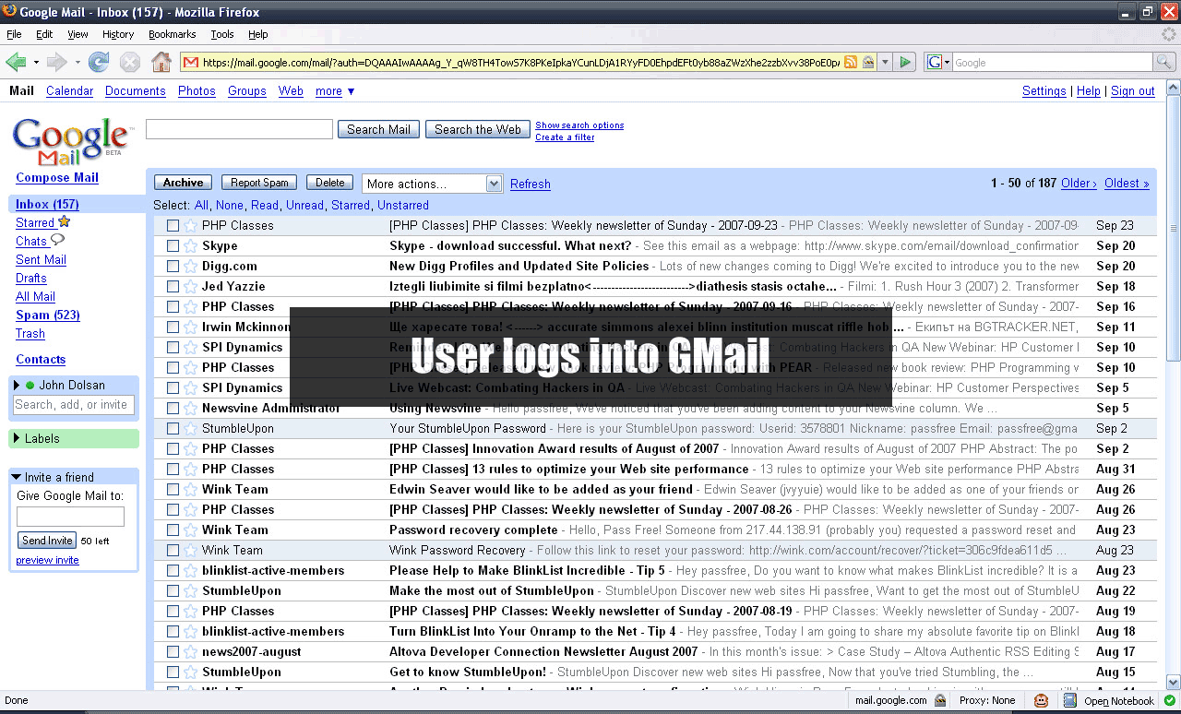Click the Stop loading icon
Screen dimensions: 1181x714
point(130,62)
